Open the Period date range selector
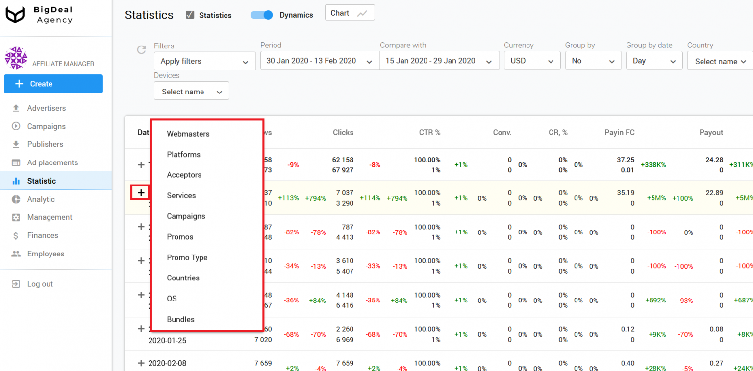Viewport: 753px width, 371px height. tap(320, 61)
